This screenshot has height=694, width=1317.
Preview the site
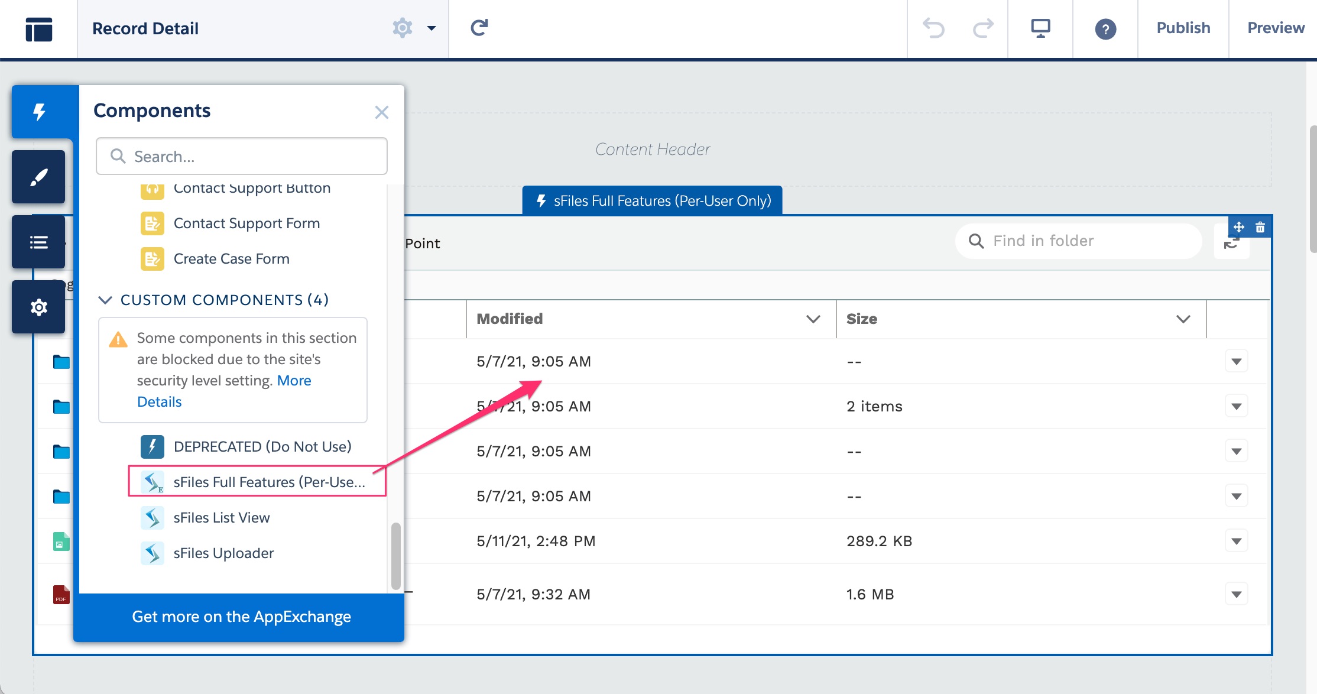(1276, 28)
